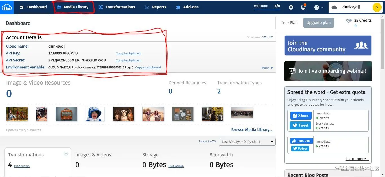Go to the Reports tab
Viewport: 385px width, 177px height.
pos(156,7)
